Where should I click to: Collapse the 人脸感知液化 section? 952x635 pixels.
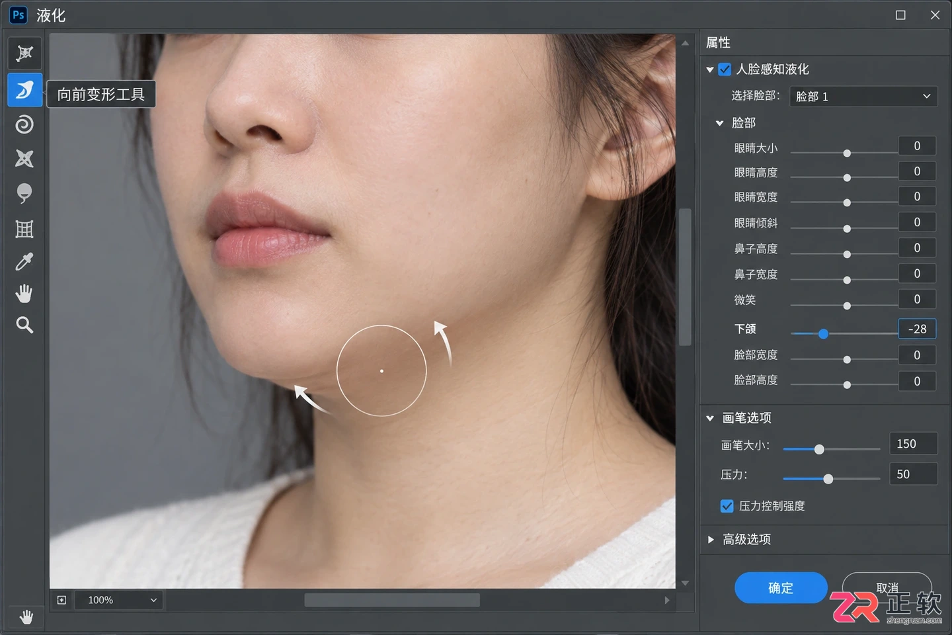[x=710, y=69]
